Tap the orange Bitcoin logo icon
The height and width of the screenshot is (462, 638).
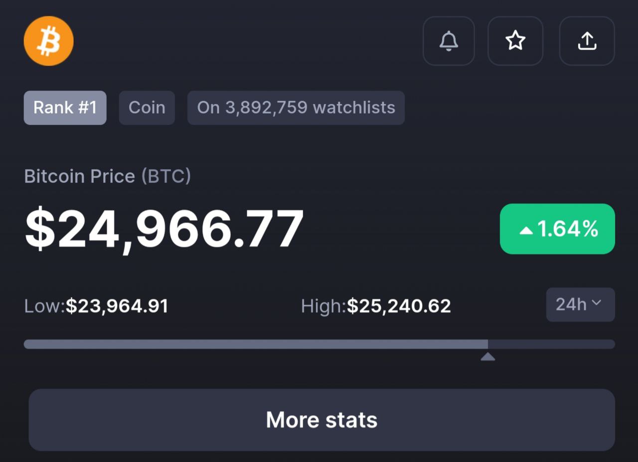[48, 41]
